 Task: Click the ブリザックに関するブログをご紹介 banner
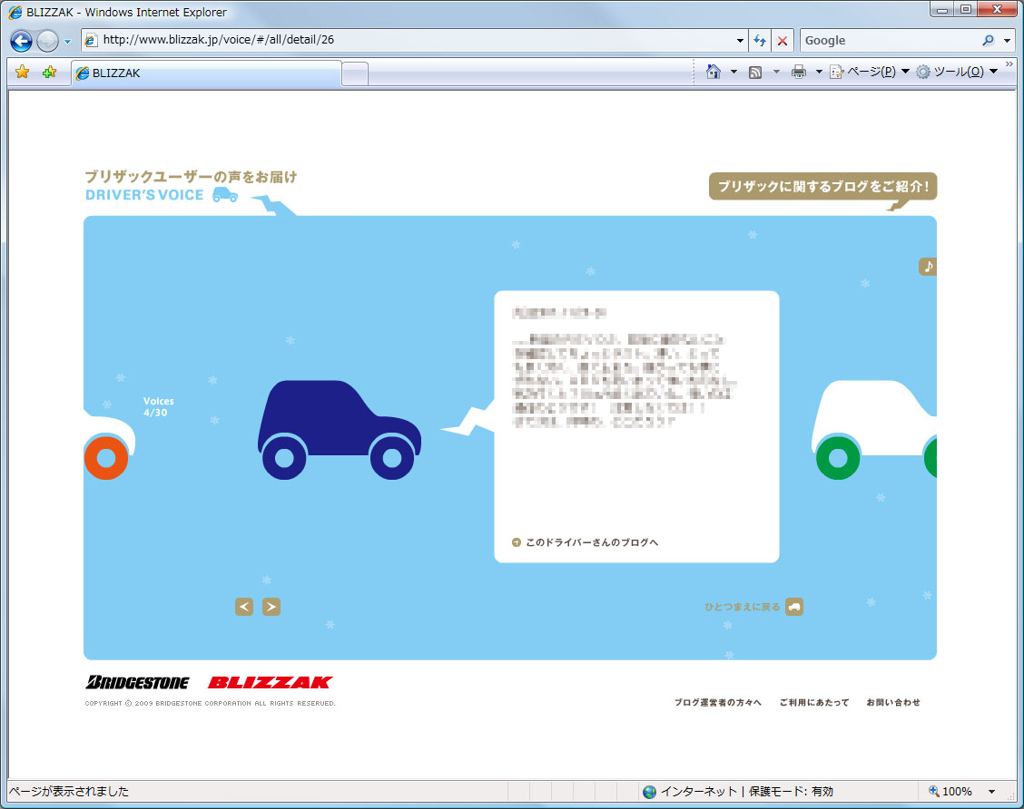[x=822, y=187]
